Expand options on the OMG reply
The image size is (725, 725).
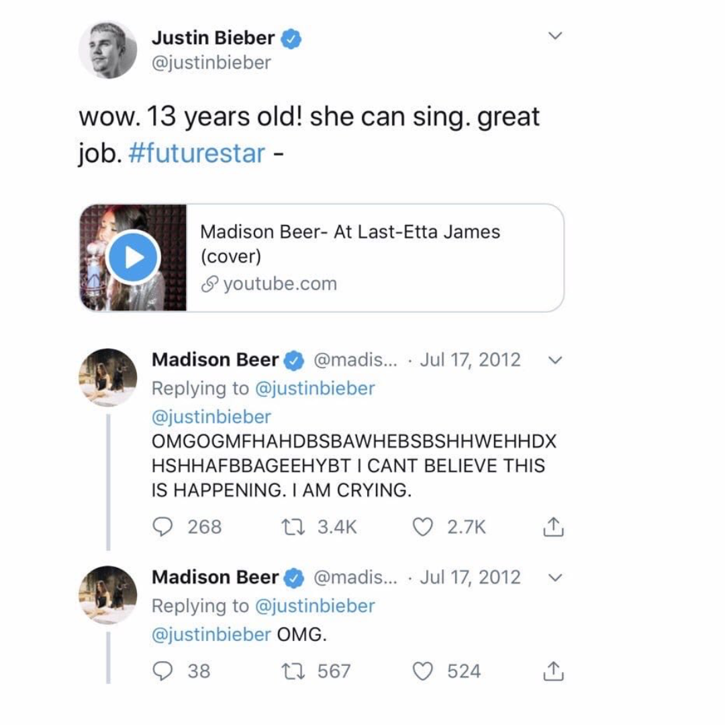click(x=554, y=577)
